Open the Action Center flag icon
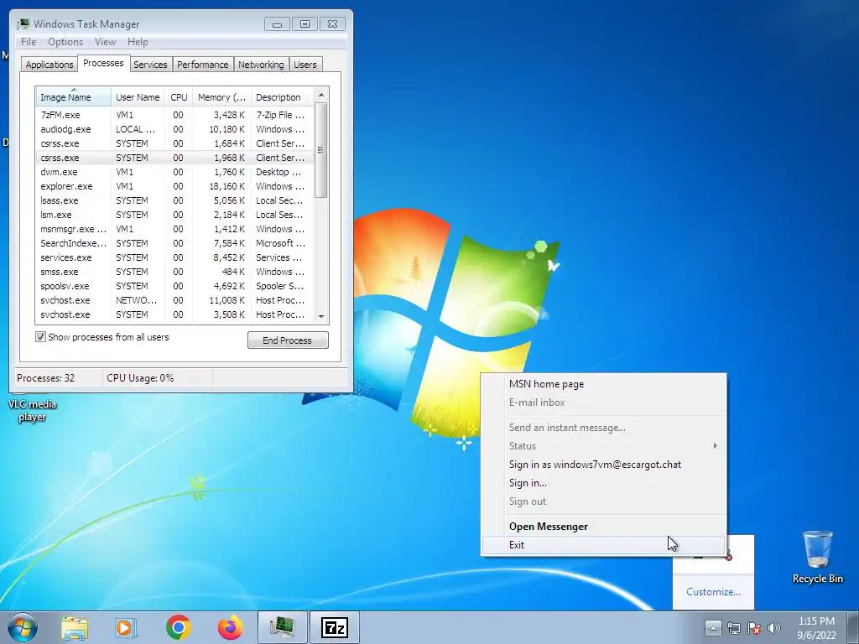Viewport: 859px width, 644px height. pos(754,628)
